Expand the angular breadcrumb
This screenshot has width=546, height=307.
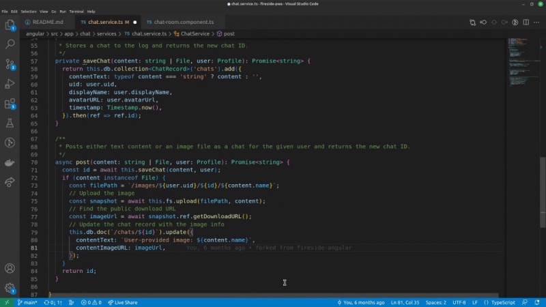click(35, 33)
